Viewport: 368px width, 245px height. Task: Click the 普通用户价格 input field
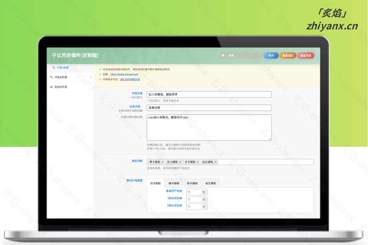[194, 192]
